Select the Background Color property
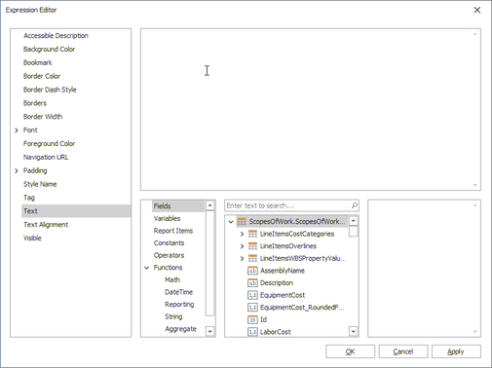Image resolution: width=492 pixels, height=368 pixels. tap(49, 50)
